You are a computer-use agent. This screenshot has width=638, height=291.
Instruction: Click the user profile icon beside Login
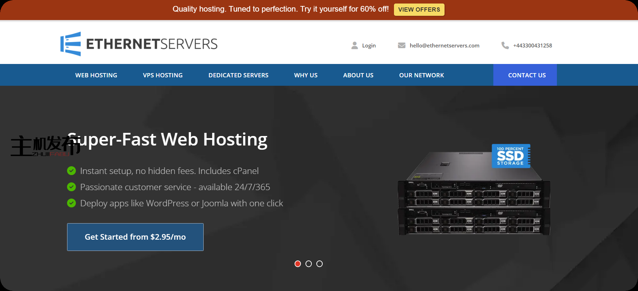[355, 45]
